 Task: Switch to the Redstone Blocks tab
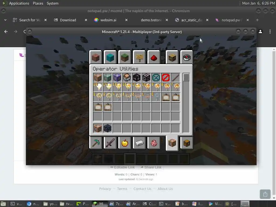click(x=154, y=57)
